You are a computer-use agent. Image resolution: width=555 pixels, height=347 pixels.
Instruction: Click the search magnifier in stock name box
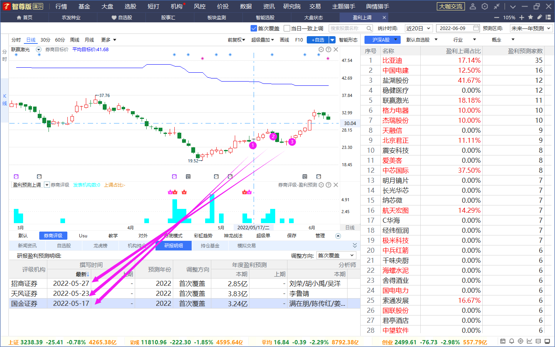pos(369,28)
